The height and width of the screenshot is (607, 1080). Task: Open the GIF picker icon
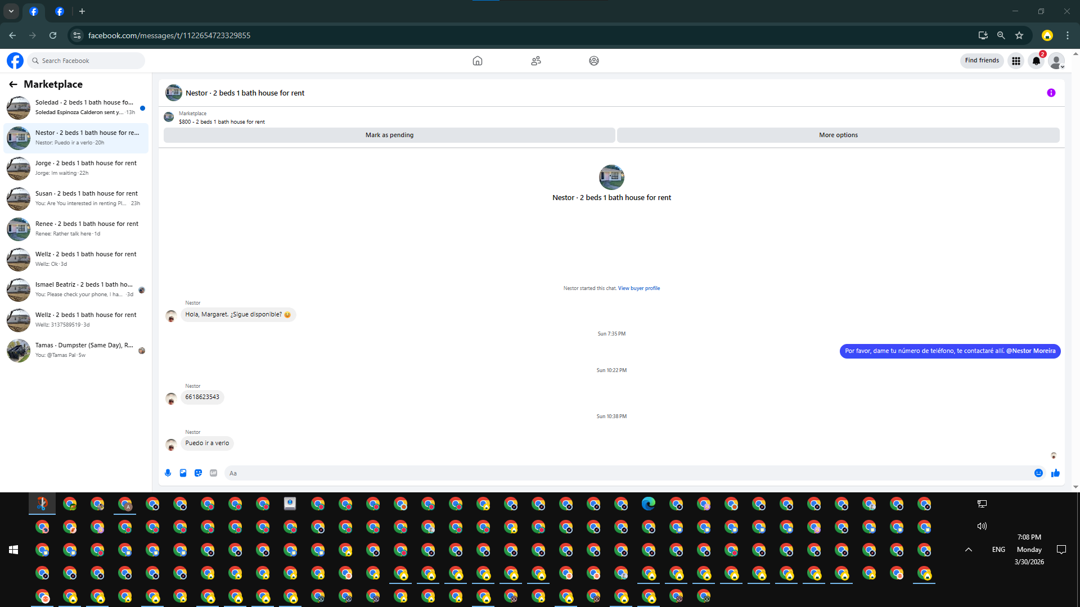click(213, 473)
